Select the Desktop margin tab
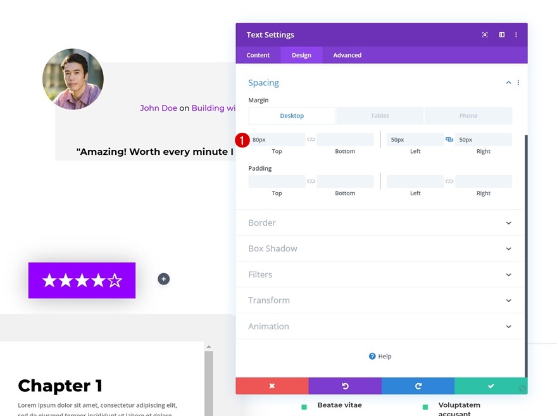The height and width of the screenshot is (416, 557). pyautogui.click(x=292, y=116)
